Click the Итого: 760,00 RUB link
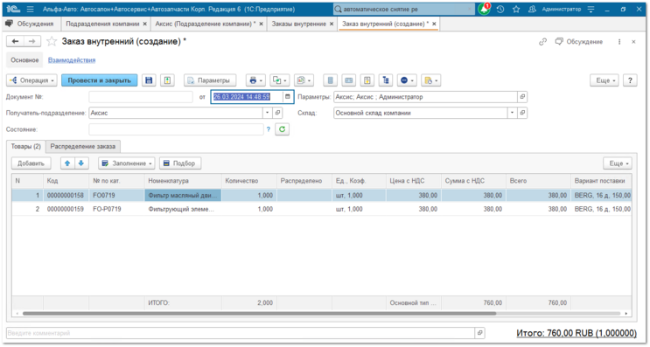Viewport: 650px width, 347px height. tap(577, 333)
